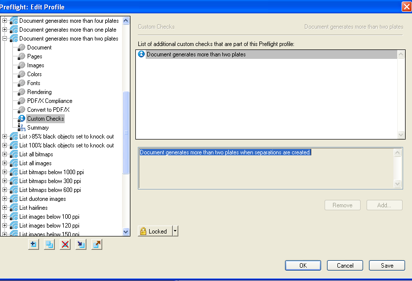This screenshot has width=412, height=281.
Task: Expand 'List bitmaps below 1000 ppi'
Action: click(x=4, y=172)
